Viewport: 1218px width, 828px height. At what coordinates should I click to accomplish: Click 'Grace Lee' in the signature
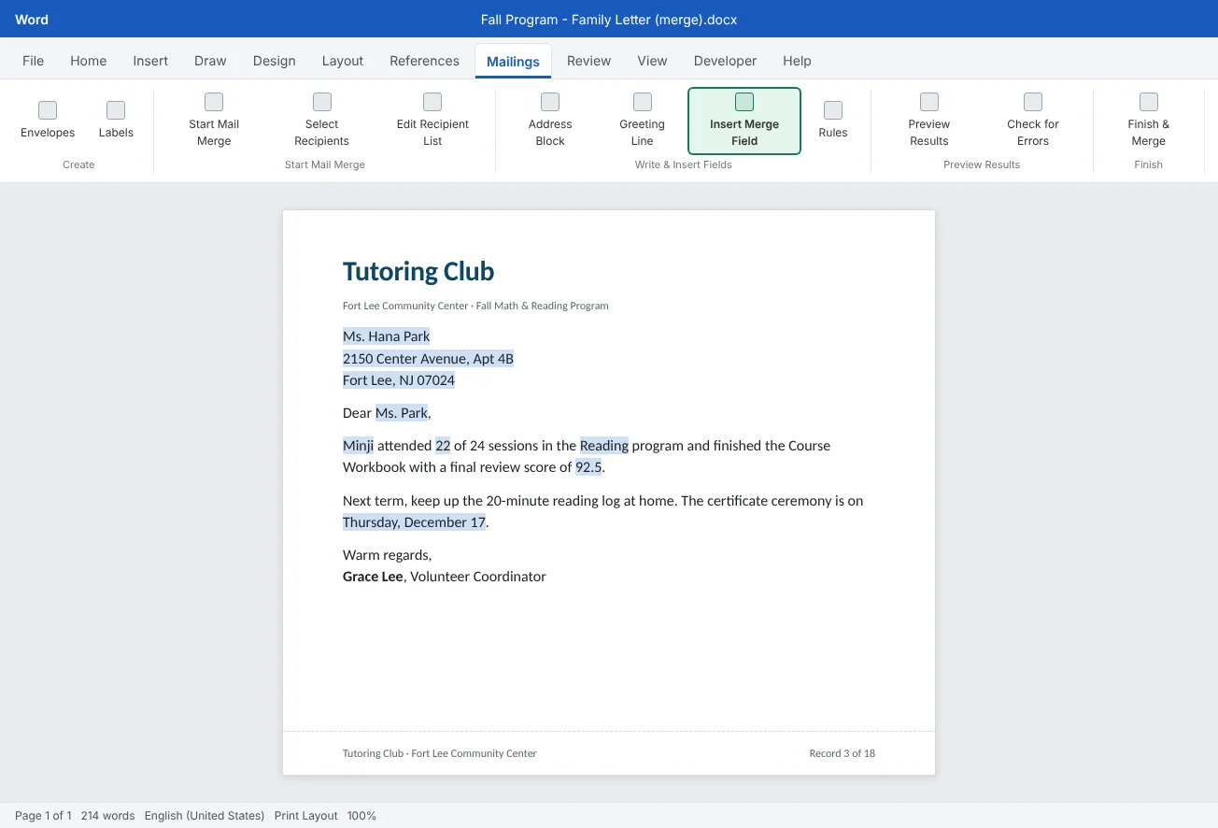373,577
